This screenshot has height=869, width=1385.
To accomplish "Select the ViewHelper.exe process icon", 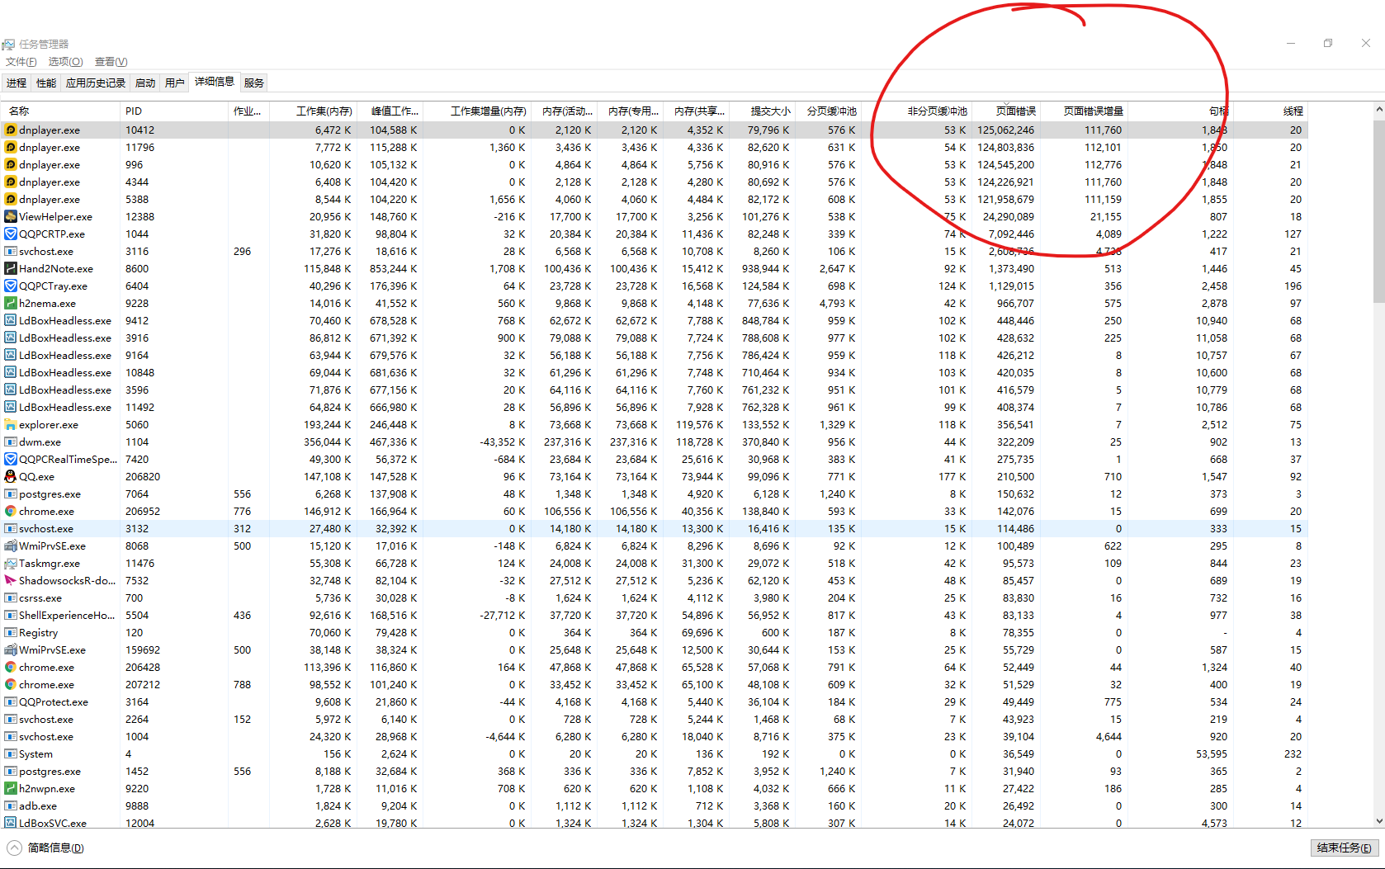I will point(11,216).
